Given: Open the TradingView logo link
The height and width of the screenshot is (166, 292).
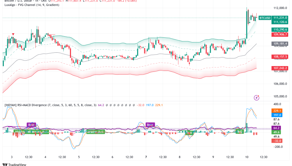Looking at the screenshot, I should click(14, 165).
